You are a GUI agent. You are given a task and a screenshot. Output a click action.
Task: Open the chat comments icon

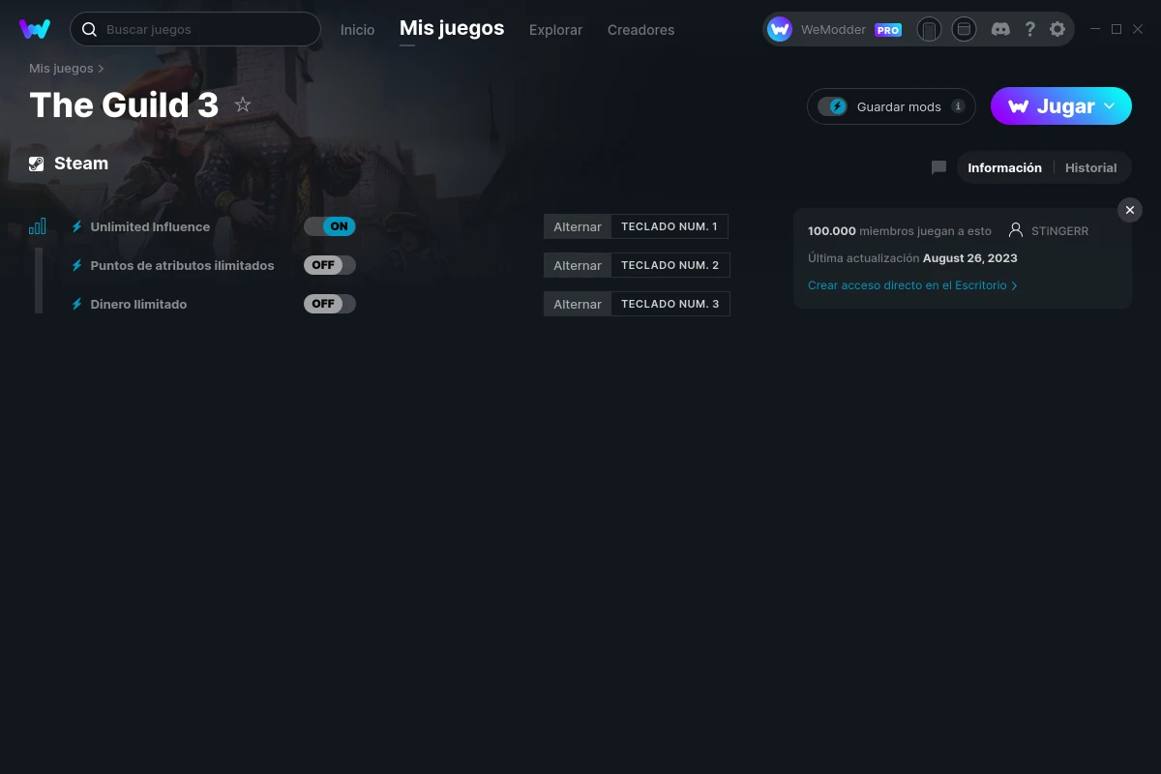tap(938, 167)
